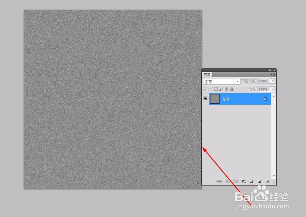This screenshot has height=217, width=306.
Task: Toggle lock position cross-arrows icon
Action: 226,89
